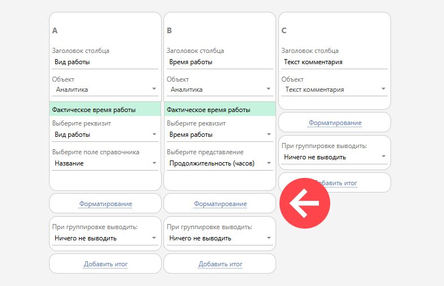Edit column C header field 'Текст комментария'
This screenshot has width=444, height=286.
(x=334, y=62)
